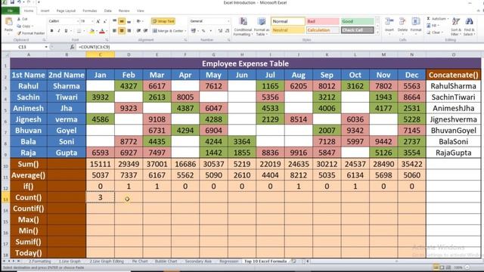Toggle Underline formatting
The height and width of the screenshot is (272, 484).
66,30
